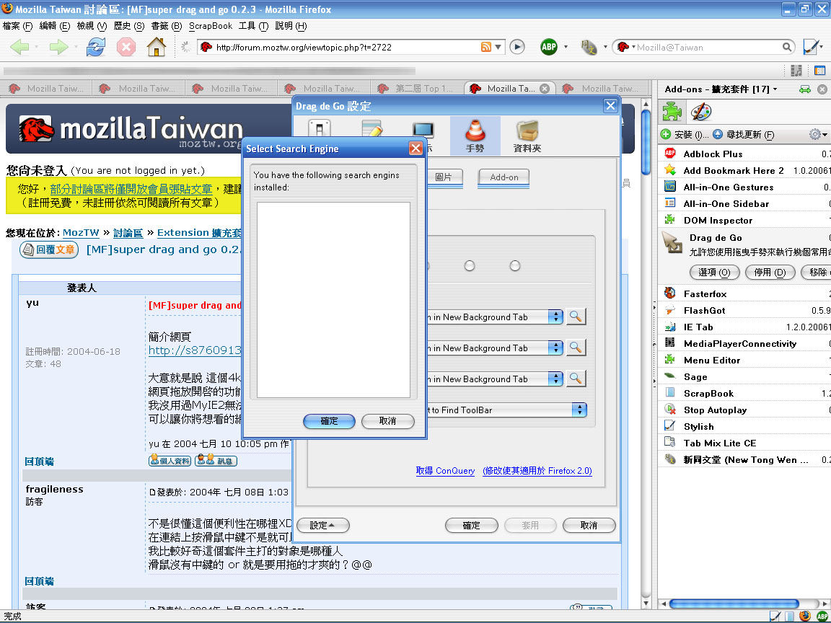Close the active Mozilla Ta... tab
831x623 pixels.
[545, 89]
